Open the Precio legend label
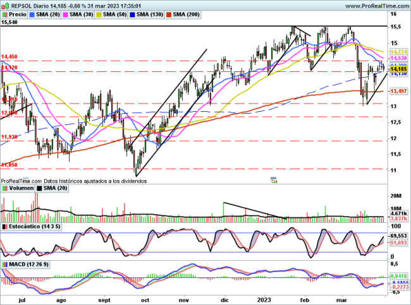Screen dimensions: 411x305 coord(18,15)
